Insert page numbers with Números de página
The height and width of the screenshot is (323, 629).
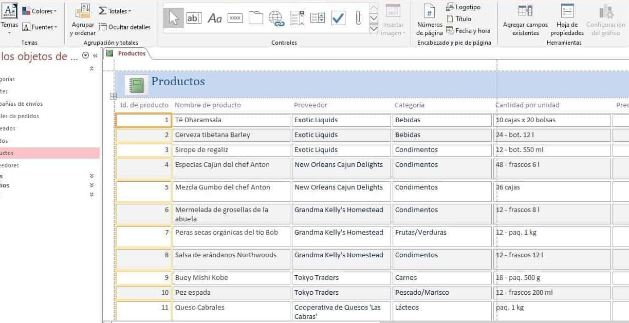[x=429, y=21]
